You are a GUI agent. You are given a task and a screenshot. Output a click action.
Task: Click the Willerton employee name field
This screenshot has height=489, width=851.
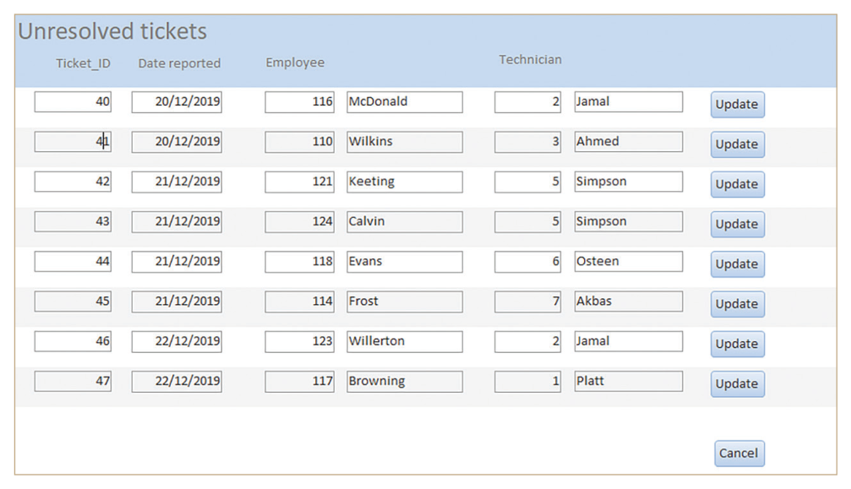405,341
